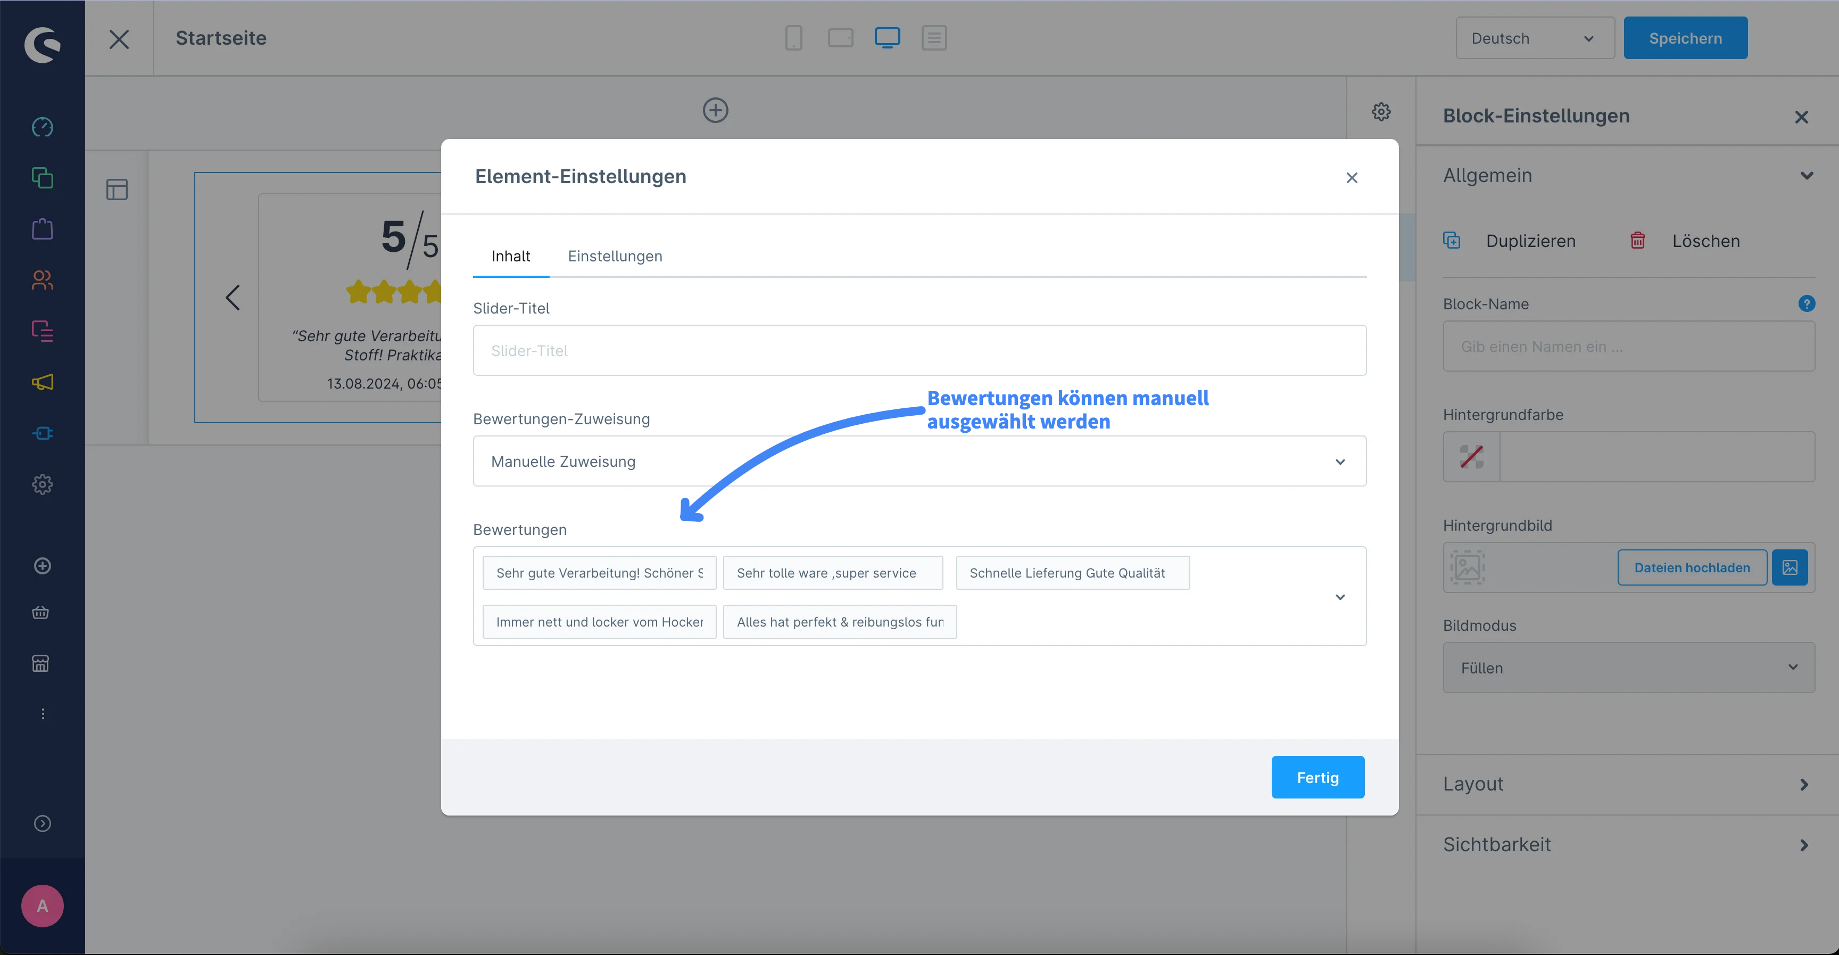Click the Speichern button
This screenshot has height=955, width=1839.
point(1685,38)
